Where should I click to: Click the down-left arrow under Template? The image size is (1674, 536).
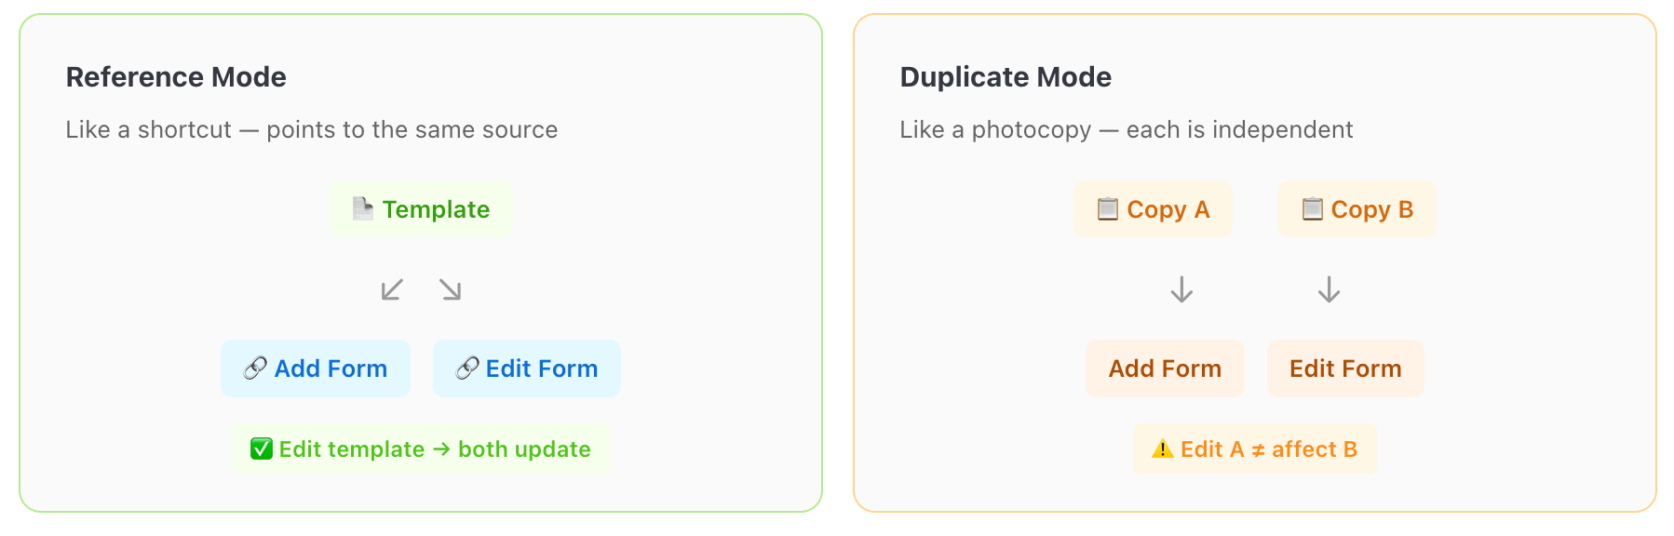pyautogui.click(x=392, y=289)
